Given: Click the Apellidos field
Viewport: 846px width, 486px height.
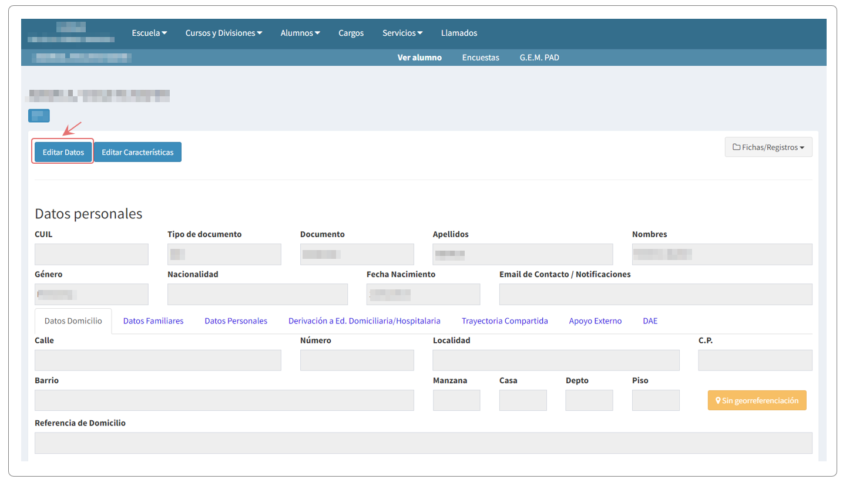Looking at the screenshot, I should 523,254.
